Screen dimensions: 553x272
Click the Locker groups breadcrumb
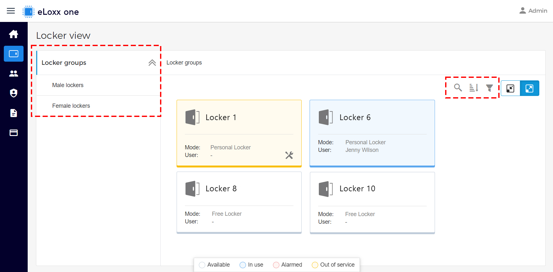(184, 63)
